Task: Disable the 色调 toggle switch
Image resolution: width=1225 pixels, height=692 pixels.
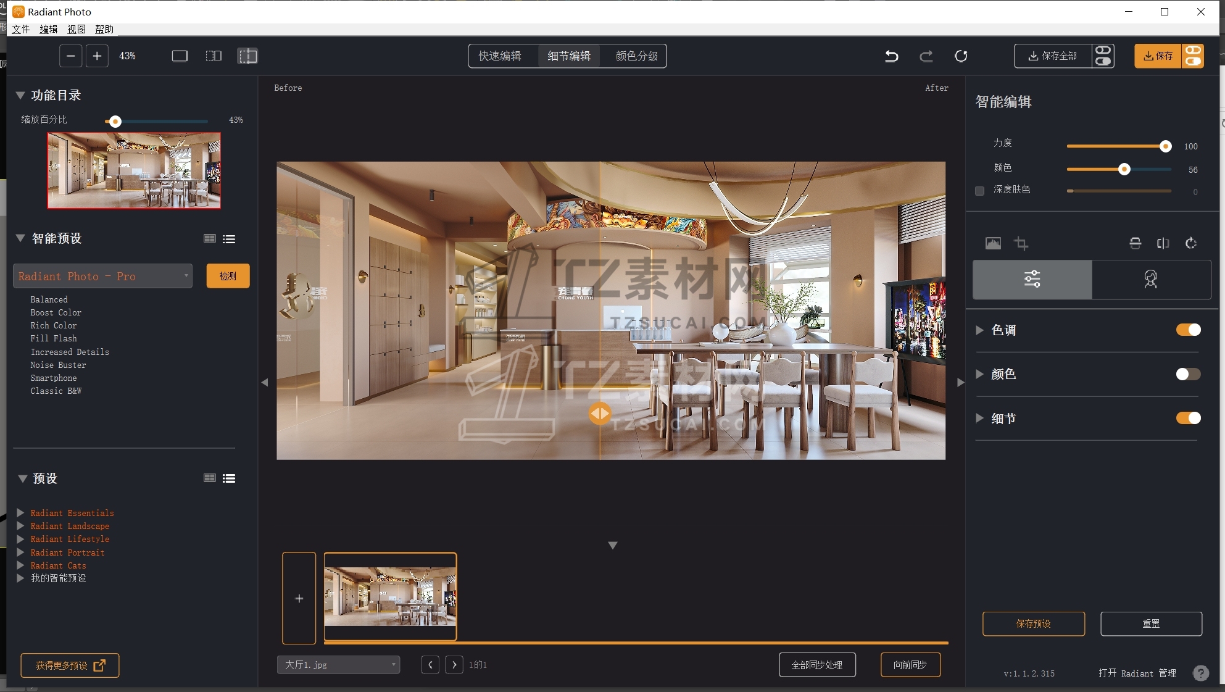Action: (1188, 330)
